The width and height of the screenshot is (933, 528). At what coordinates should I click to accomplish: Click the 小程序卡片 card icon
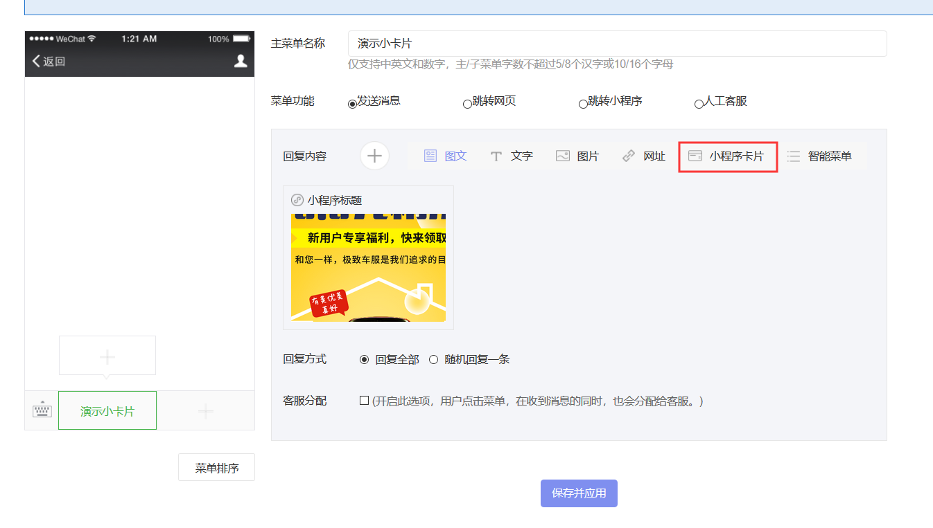[x=695, y=156]
